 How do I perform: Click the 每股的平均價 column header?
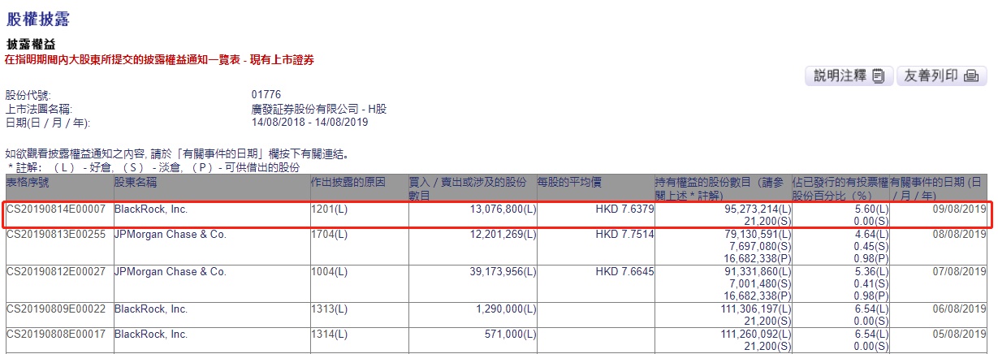tap(571, 183)
